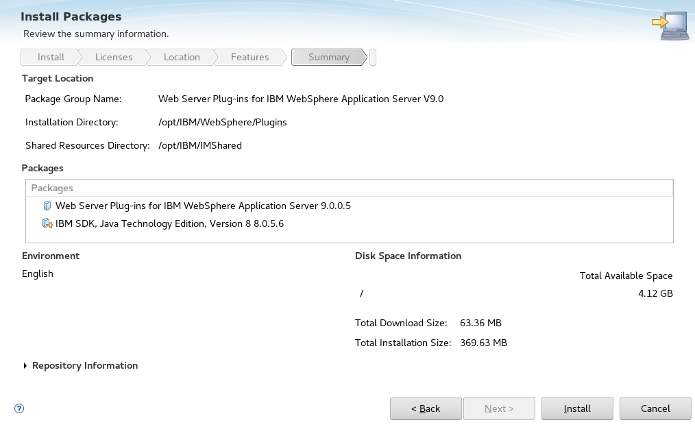
Task: Go to the Licenses wizard step
Action: pyautogui.click(x=114, y=57)
